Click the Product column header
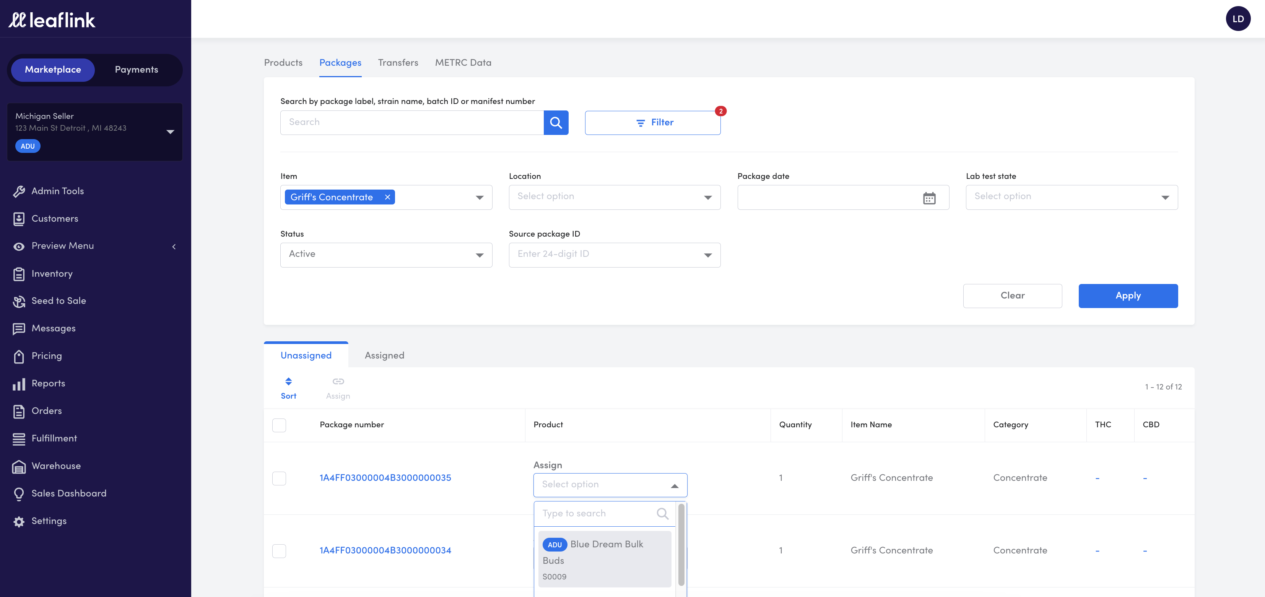Viewport: 1265px width, 597px height. point(548,425)
